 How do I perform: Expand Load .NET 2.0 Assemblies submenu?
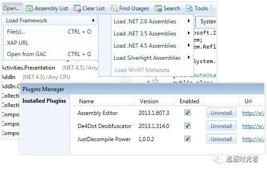pos(152,21)
